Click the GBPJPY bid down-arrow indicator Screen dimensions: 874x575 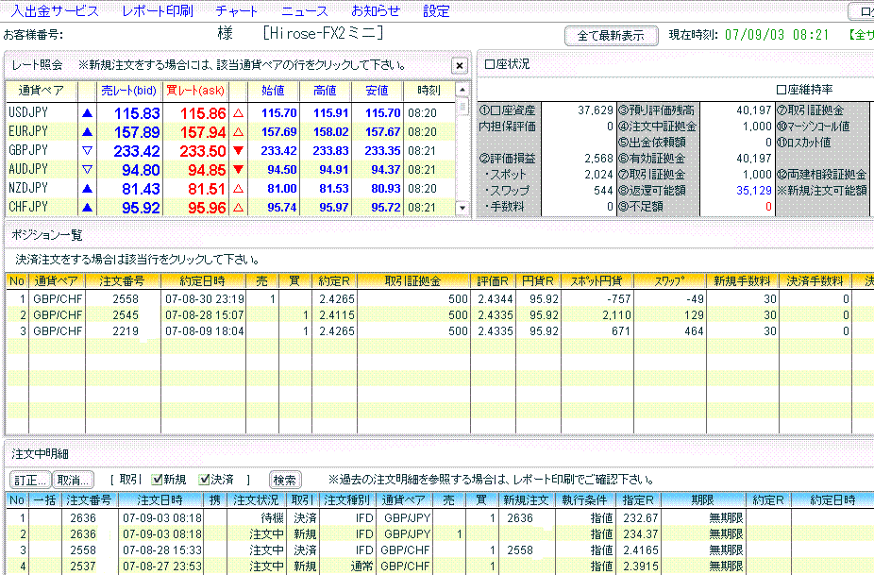87,150
